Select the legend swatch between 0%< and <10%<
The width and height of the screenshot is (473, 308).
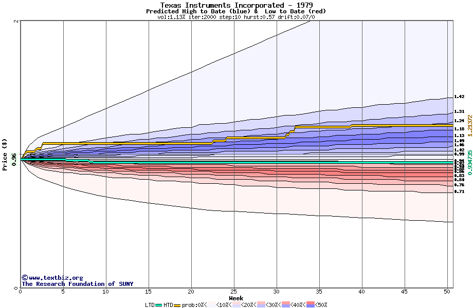tap(212, 305)
